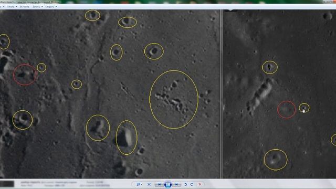Start the slideshow with the center button
The height and width of the screenshot is (189, 336).
168,184
